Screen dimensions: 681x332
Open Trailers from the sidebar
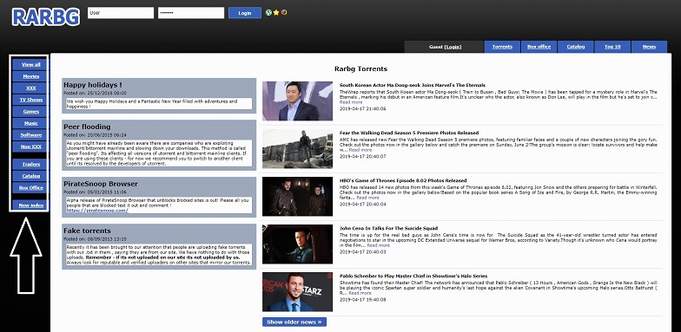[31, 165]
